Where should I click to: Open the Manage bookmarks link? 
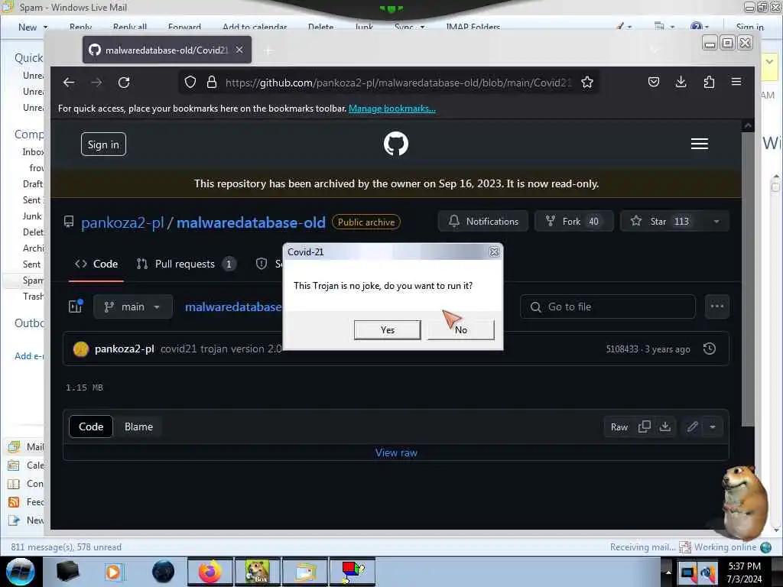coord(392,109)
